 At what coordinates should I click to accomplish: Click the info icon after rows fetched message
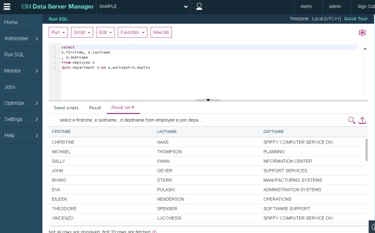[154, 232]
